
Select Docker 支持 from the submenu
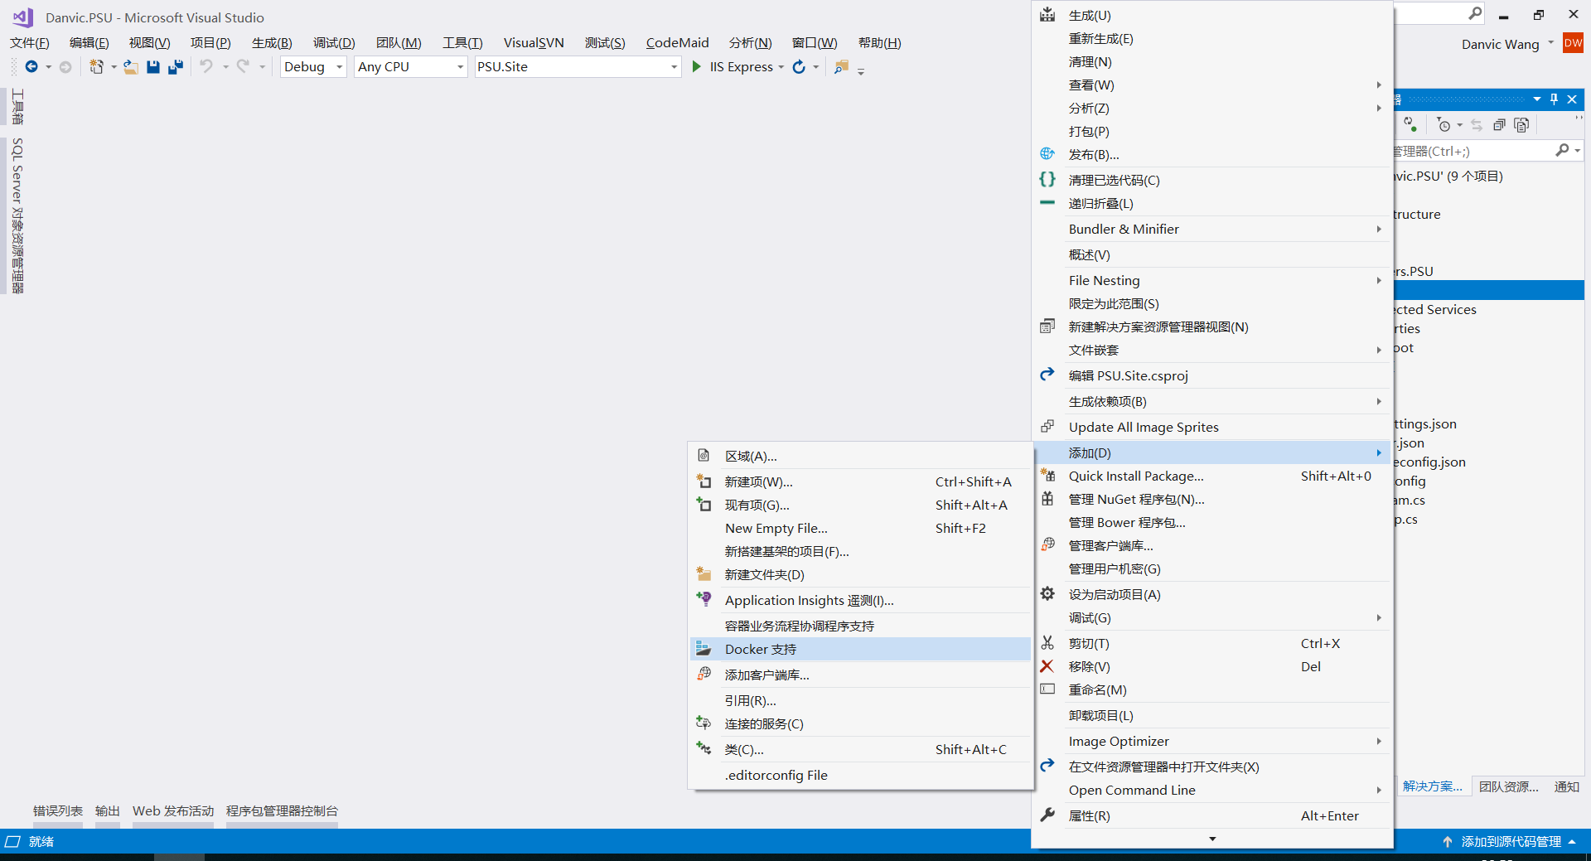[x=860, y=649]
